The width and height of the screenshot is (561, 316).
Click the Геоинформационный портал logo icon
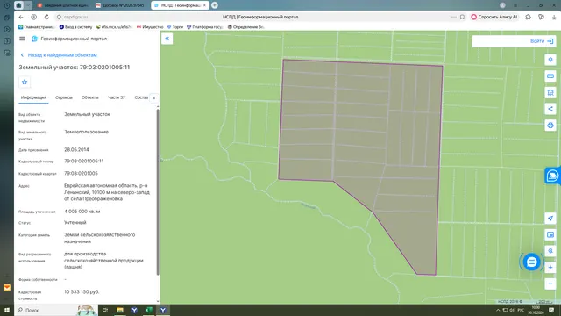(x=34, y=39)
